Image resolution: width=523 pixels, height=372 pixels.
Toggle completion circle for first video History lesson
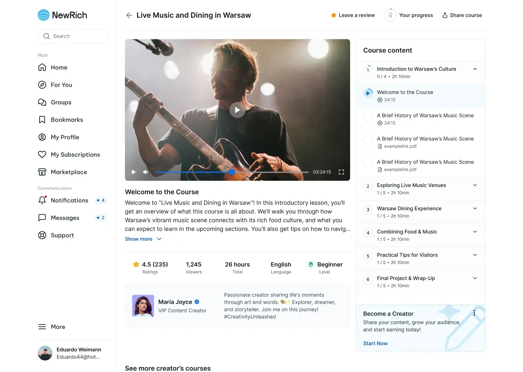click(368, 116)
